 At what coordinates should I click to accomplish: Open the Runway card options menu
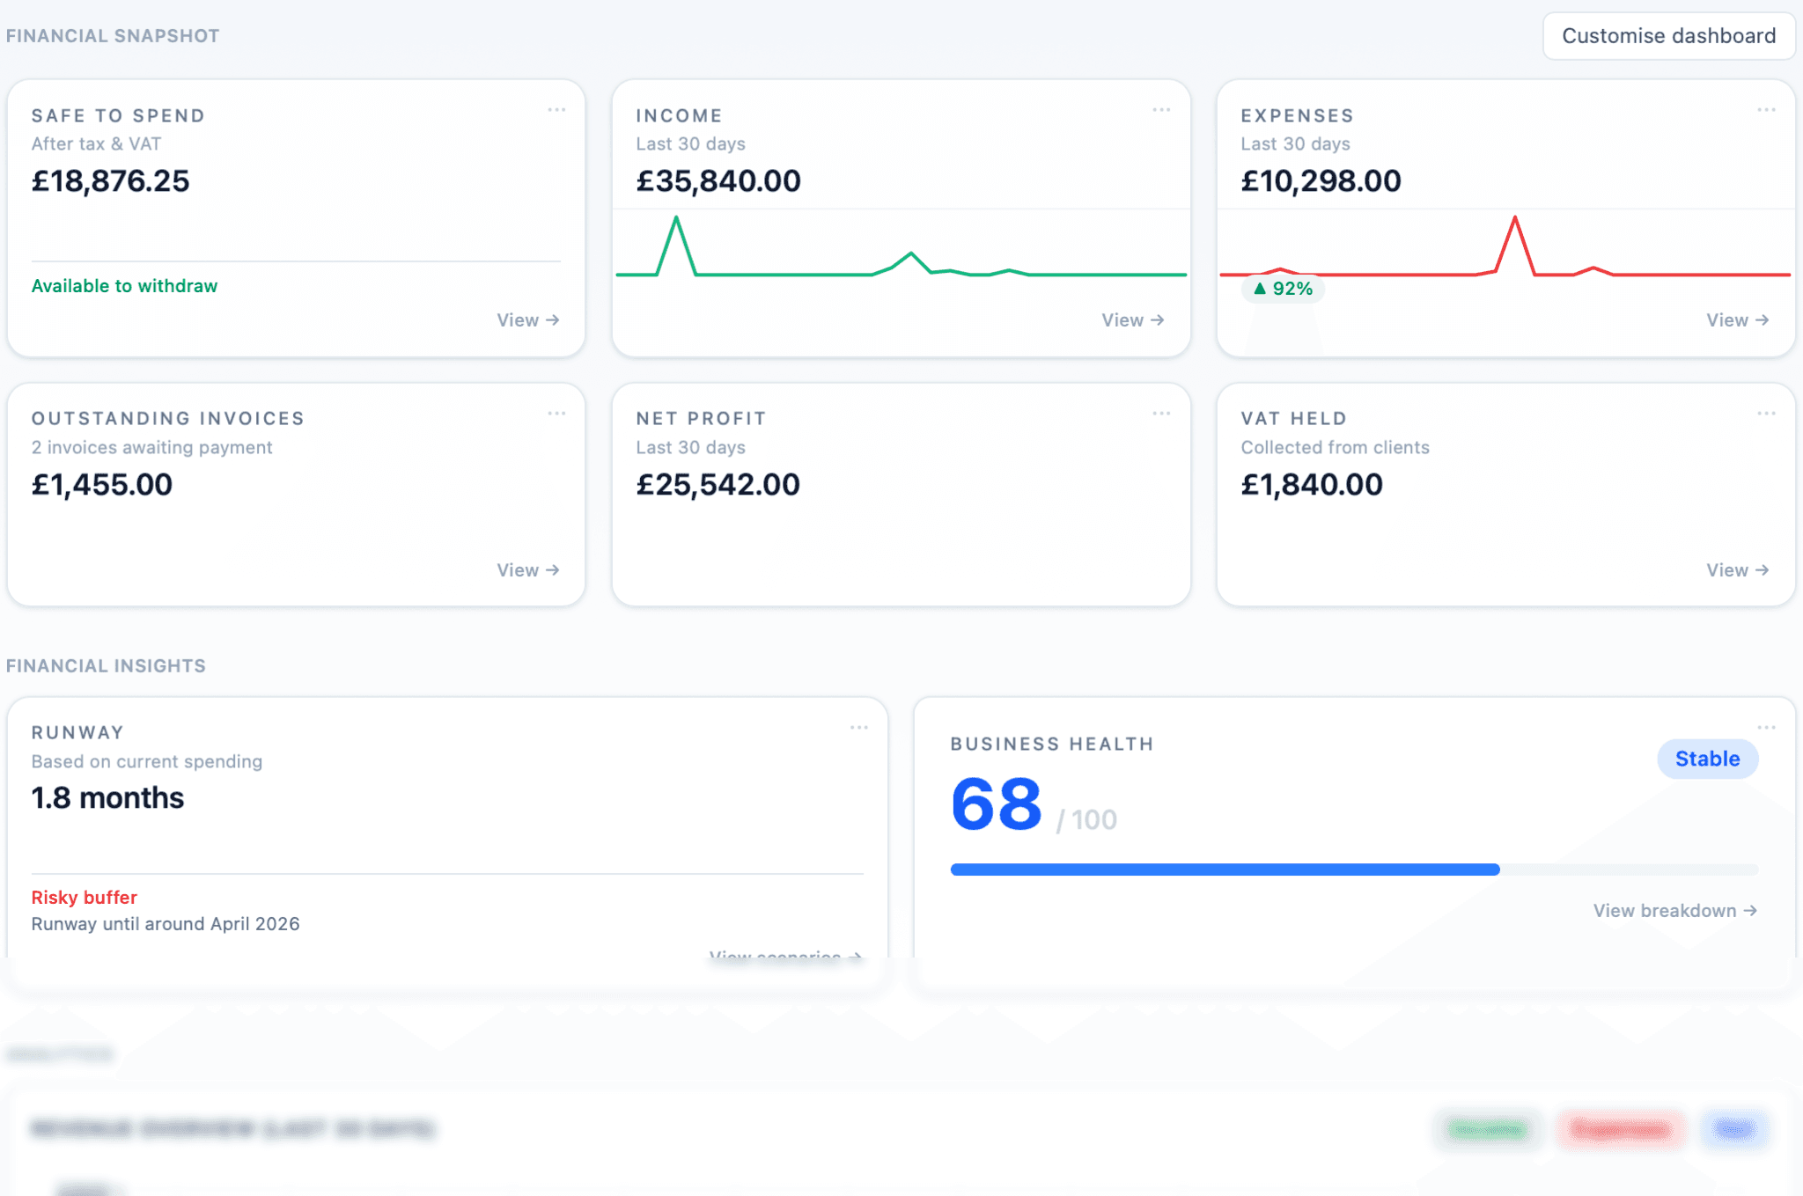point(859,727)
